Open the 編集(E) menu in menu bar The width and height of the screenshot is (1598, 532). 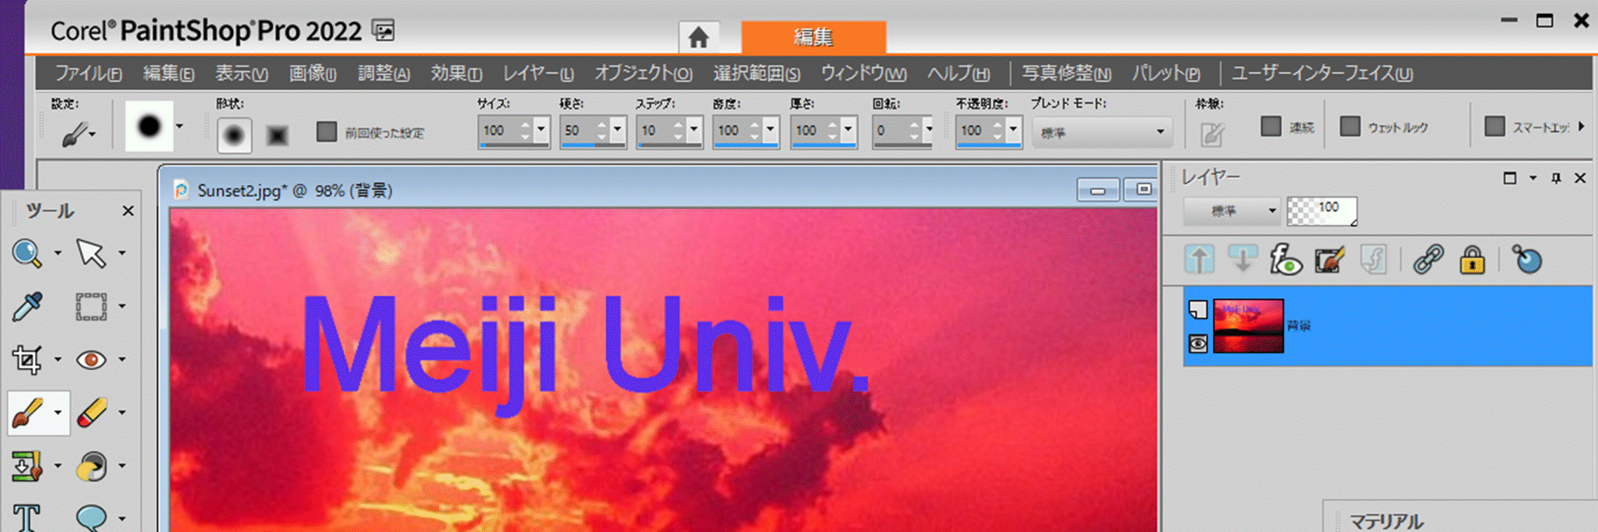[168, 73]
